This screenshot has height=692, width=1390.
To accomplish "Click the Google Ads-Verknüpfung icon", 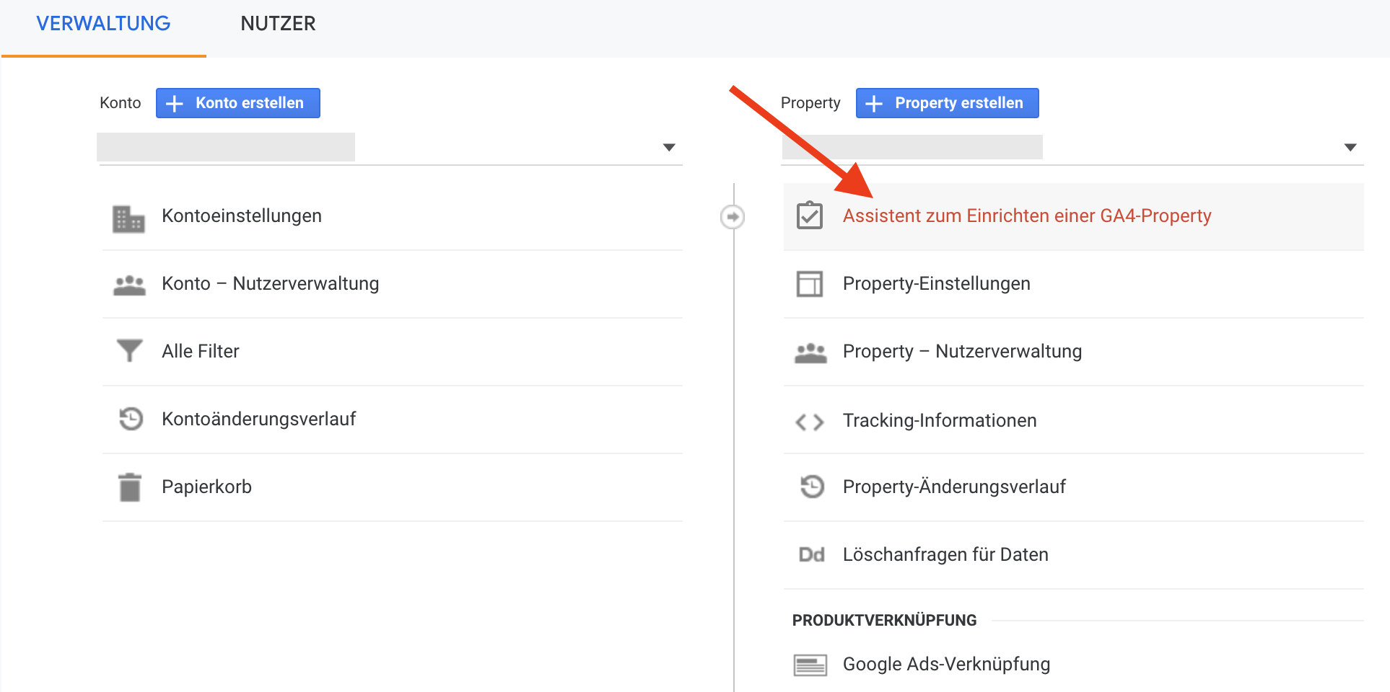I will pos(810,665).
